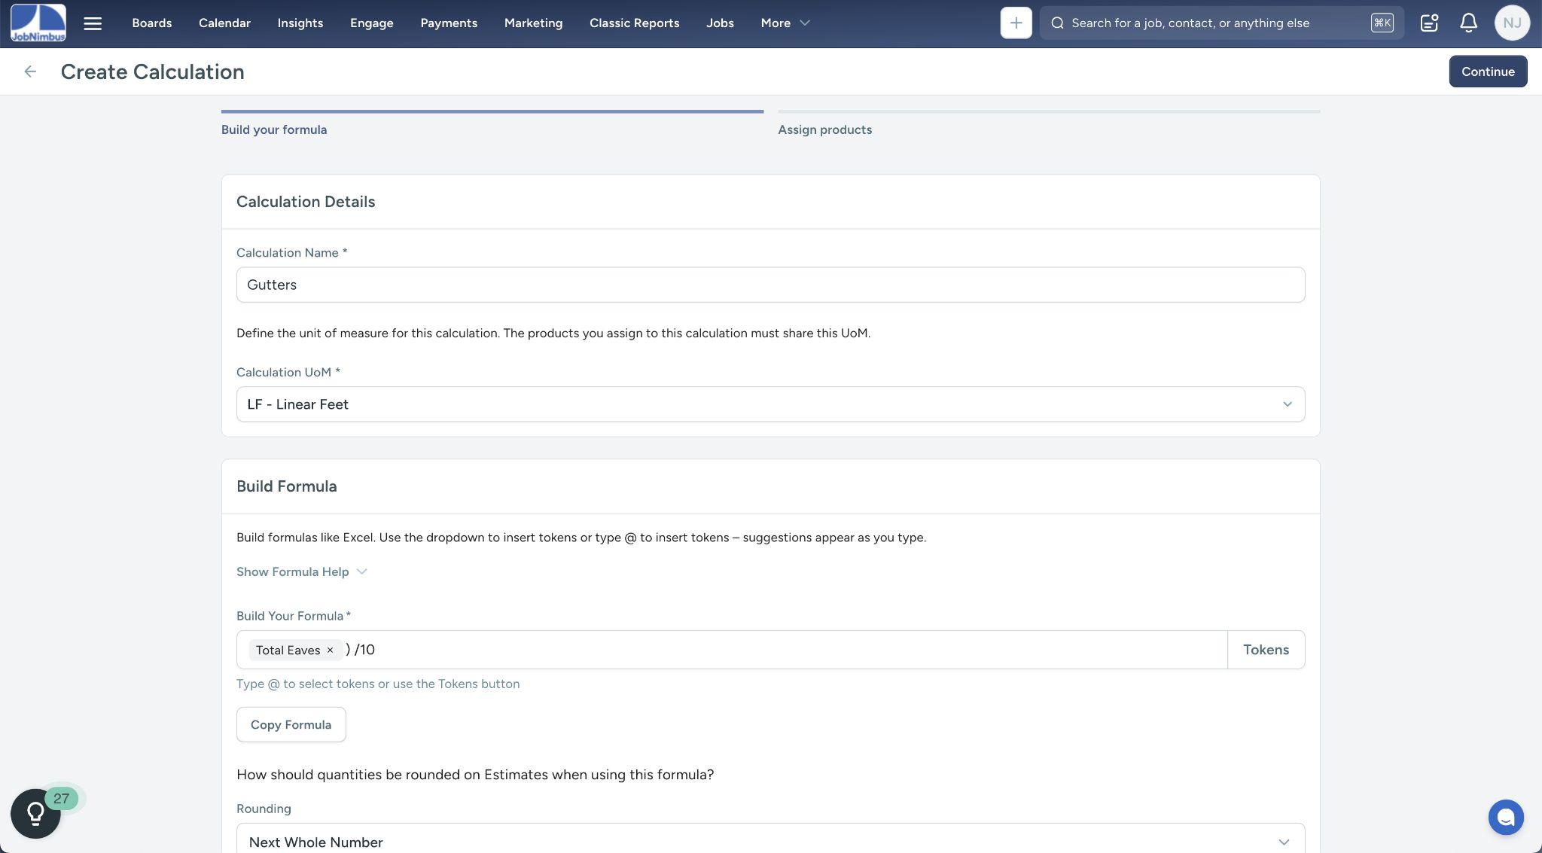1542x853 pixels.
Task: Open the NJ user avatar menu
Action: pyautogui.click(x=1511, y=23)
